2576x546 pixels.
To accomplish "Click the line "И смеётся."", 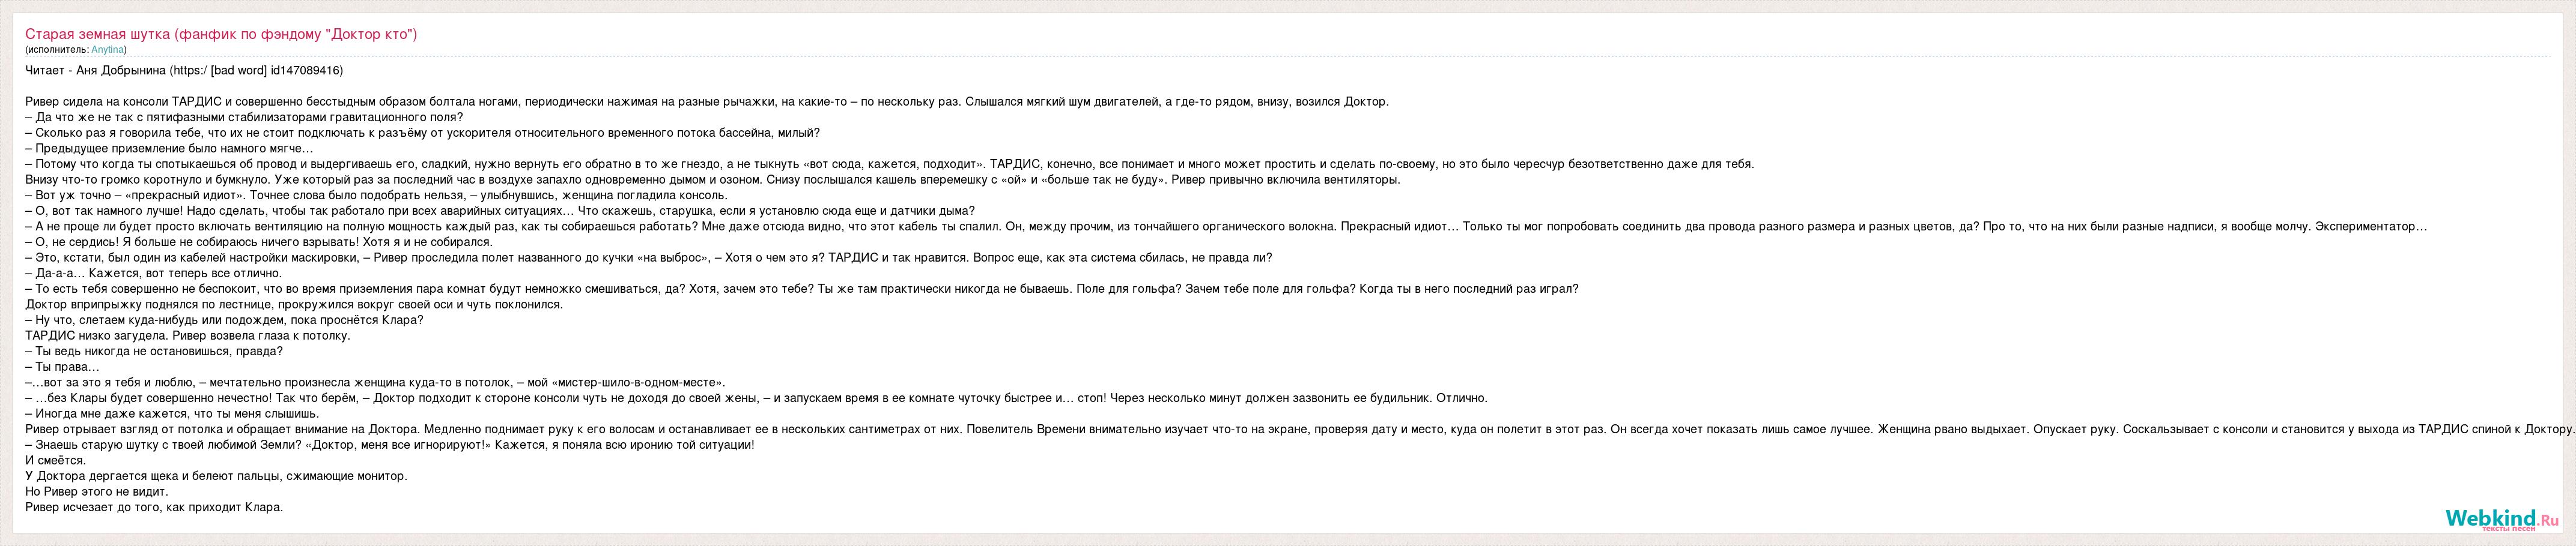I will pos(56,460).
